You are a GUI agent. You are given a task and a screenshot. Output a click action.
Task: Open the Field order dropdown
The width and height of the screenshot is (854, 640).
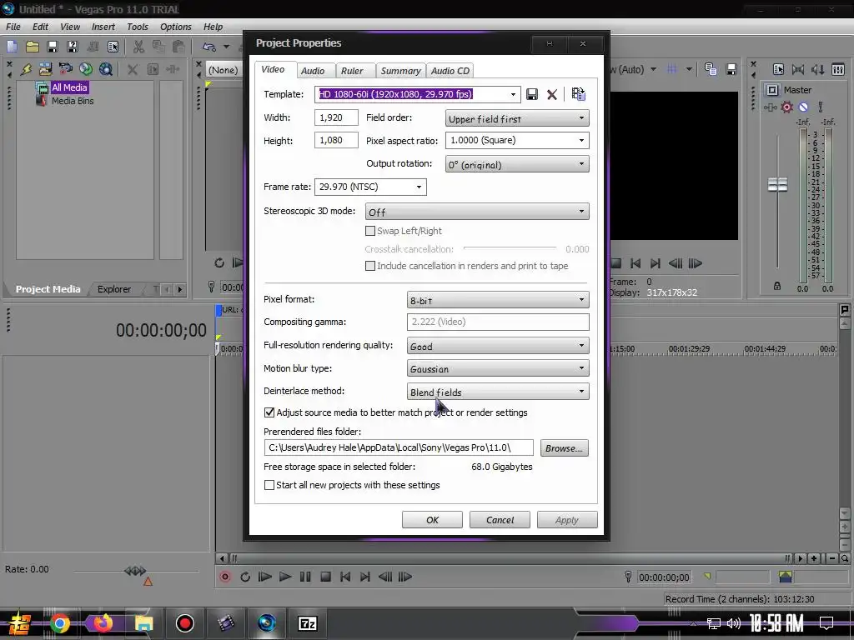(x=517, y=118)
